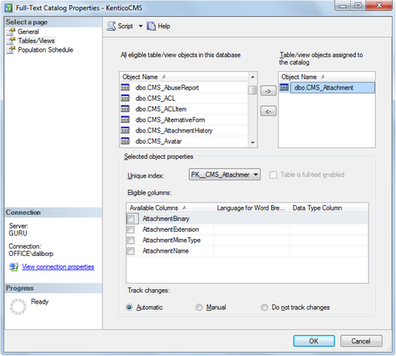Select AttachmentExtension column name
Screen dimensions: 396x356
pyautogui.click(x=171, y=229)
